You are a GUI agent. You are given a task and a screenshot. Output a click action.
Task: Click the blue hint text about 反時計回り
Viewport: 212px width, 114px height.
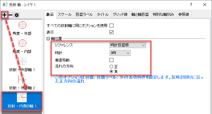click(x=129, y=79)
